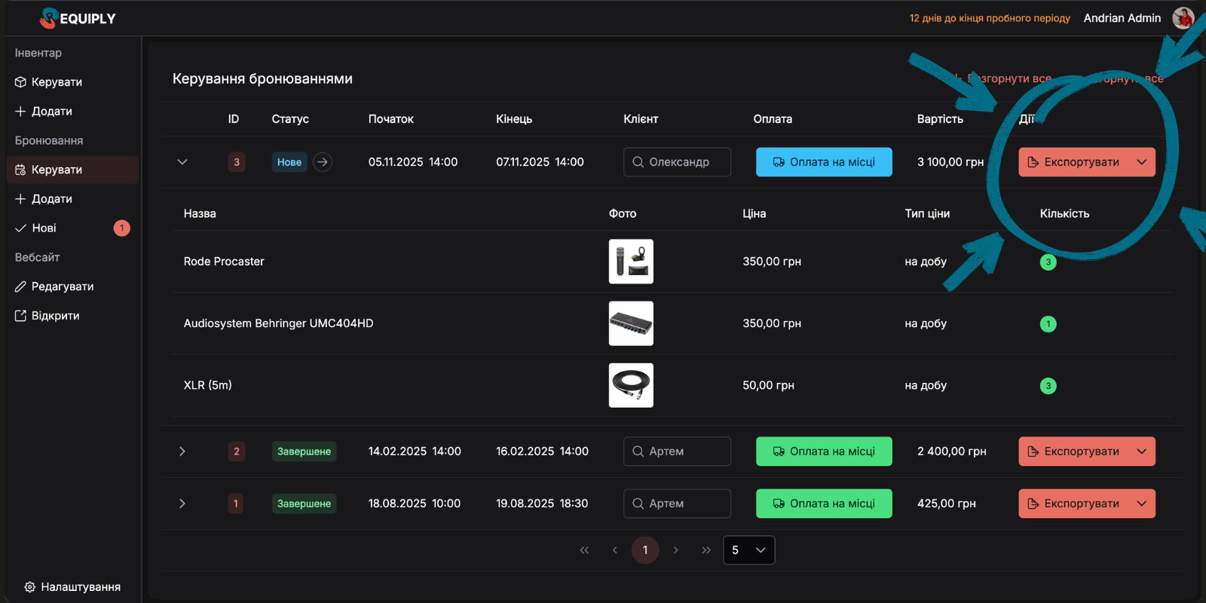Image resolution: width=1206 pixels, height=603 pixels.
Task: Click Оплата на місці for booking 2
Action: (824, 451)
